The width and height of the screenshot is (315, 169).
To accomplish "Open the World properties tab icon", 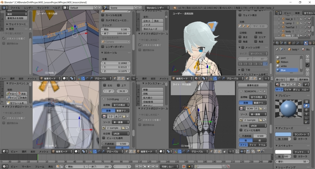I will click(285, 43).
